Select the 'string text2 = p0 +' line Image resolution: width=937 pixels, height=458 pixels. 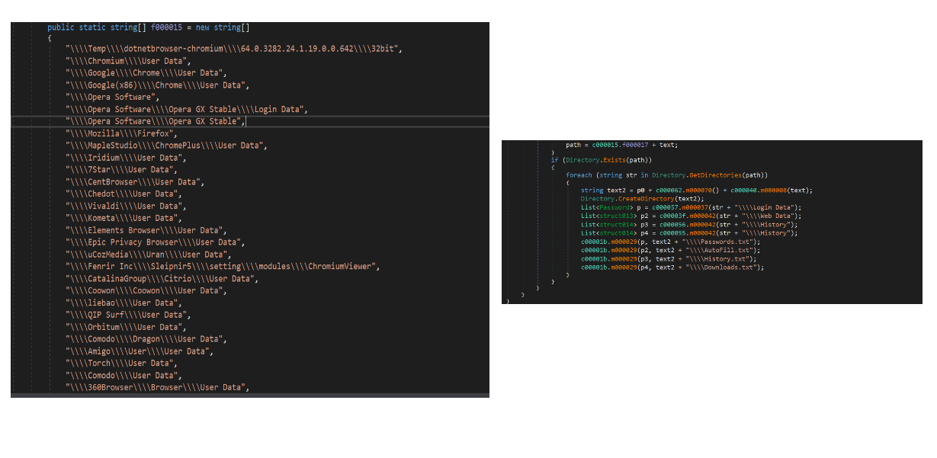click(696, 190)
